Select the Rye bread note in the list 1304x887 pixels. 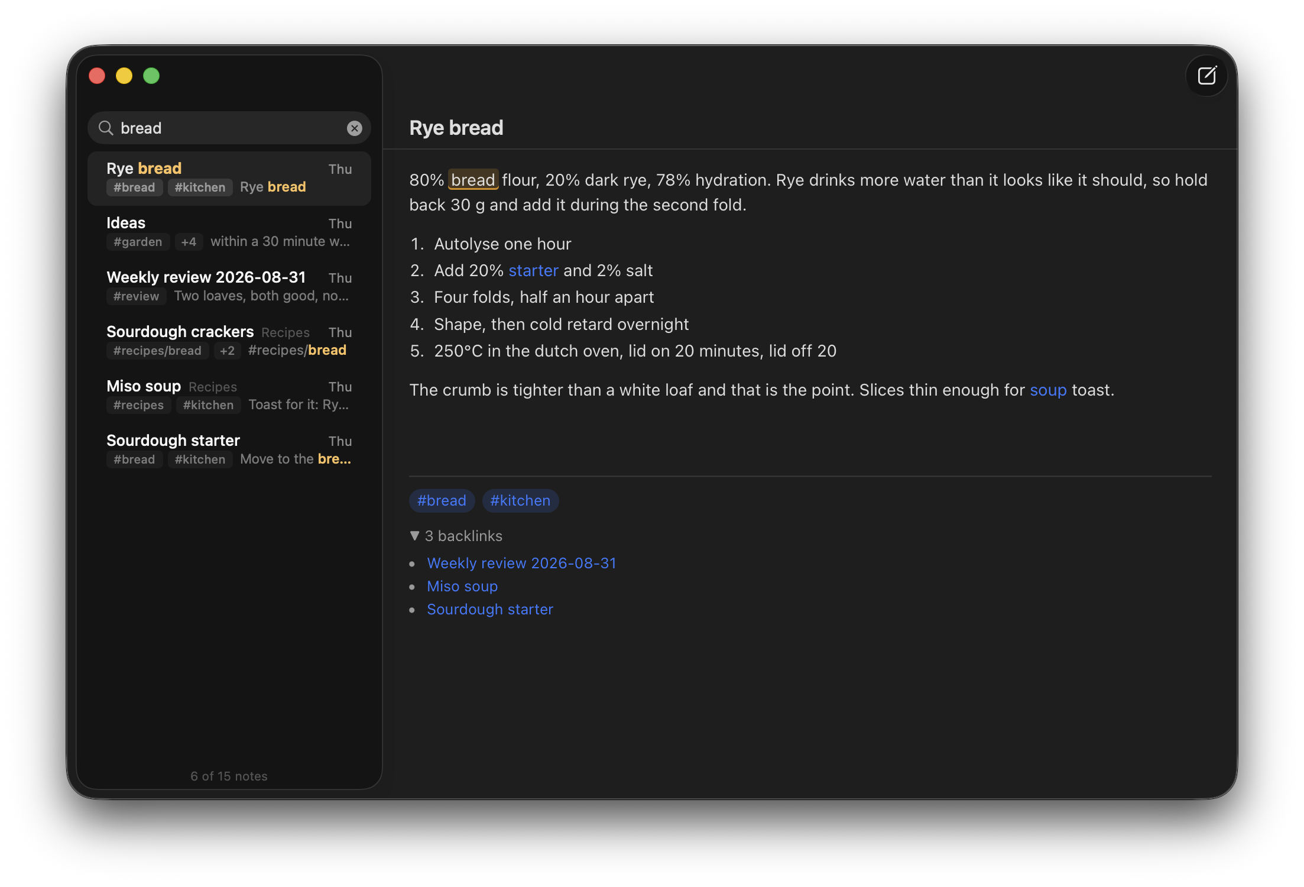point(229,178)
